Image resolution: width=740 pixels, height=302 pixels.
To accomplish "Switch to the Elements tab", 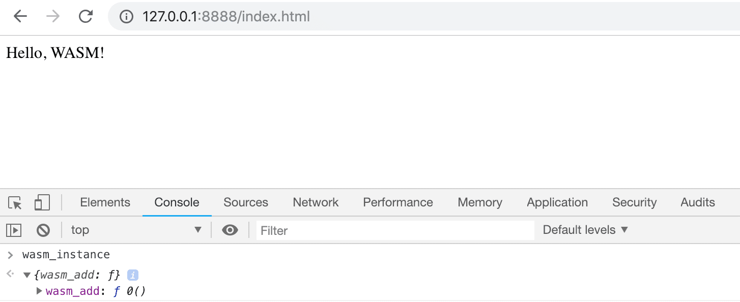I will pyautogui.click(x=105, y=202).
